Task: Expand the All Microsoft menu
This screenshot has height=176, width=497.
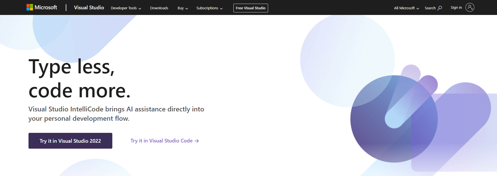Action: [406, 8]
